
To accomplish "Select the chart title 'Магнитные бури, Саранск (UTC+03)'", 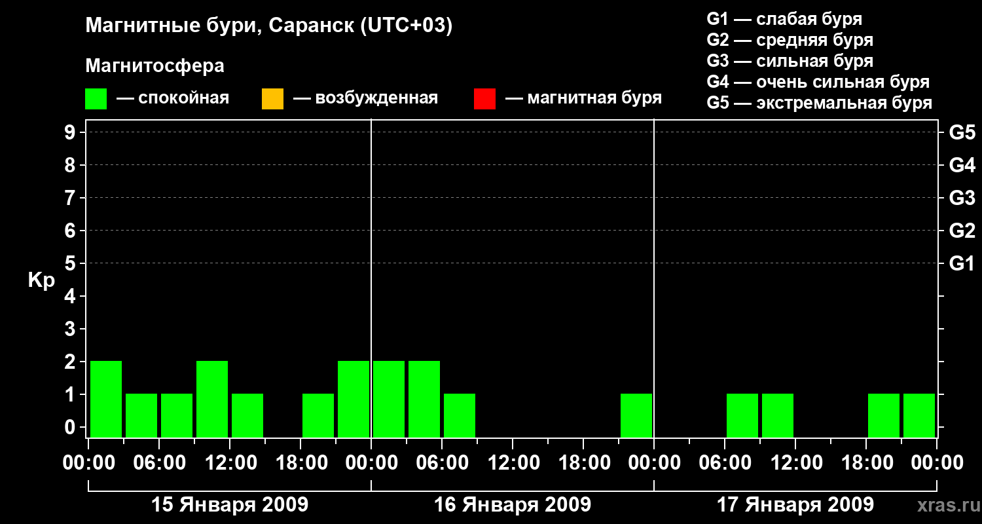I will pos(269,26).
